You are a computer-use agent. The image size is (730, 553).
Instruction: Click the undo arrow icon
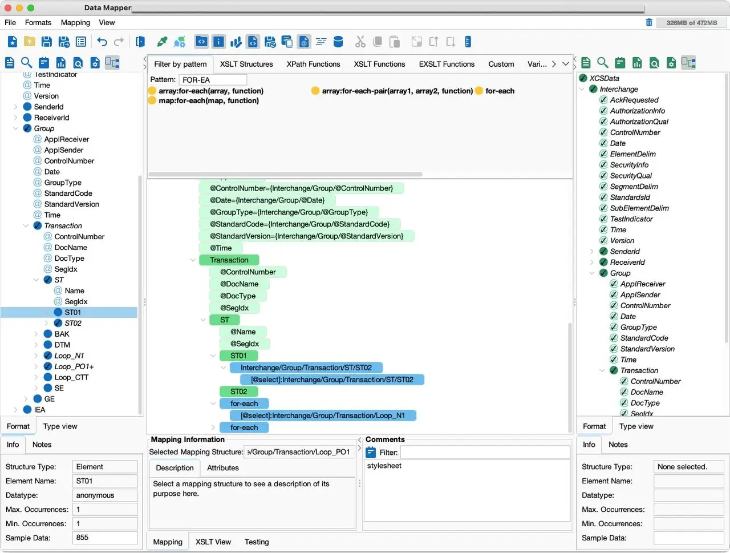[x=102, y=42]
